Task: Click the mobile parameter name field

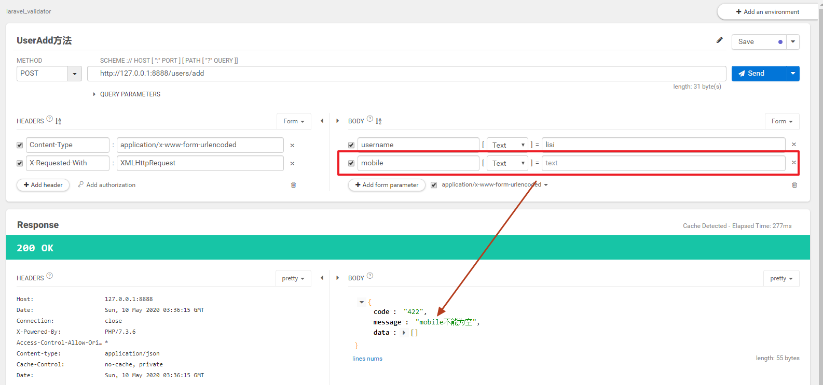Action: tap(418, 163)
